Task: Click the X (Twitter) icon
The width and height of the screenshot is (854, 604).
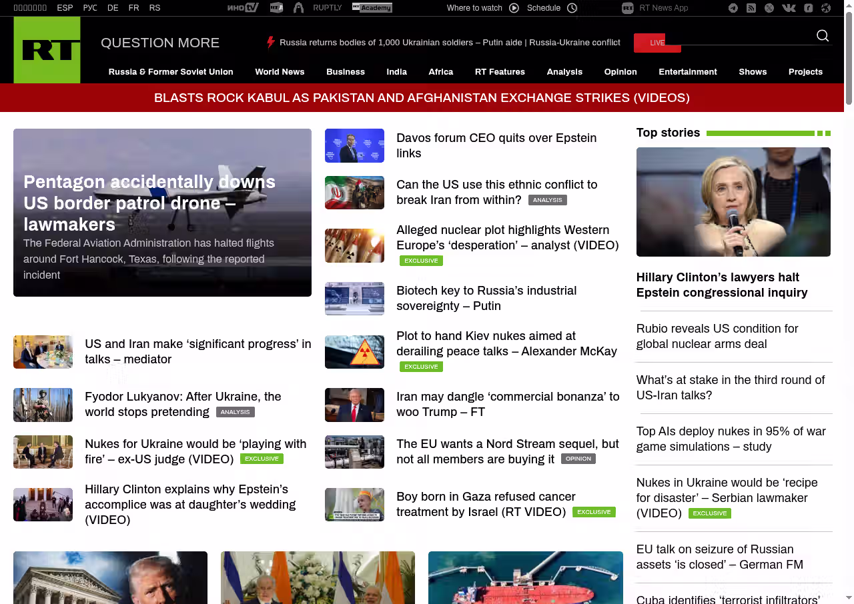Action: pyautogui.click(x=769, y=8)
